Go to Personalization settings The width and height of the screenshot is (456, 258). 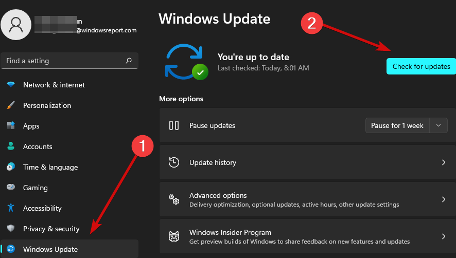tap(69, 105)
